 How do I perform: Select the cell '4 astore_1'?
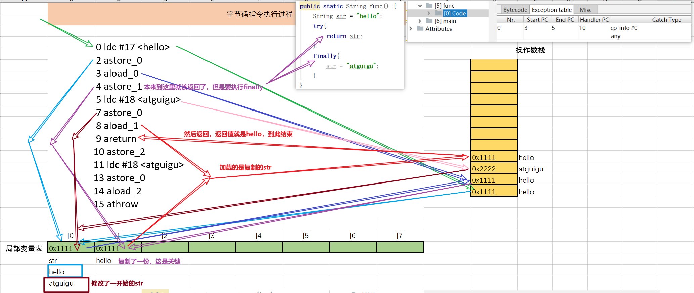tap(119, 86)
